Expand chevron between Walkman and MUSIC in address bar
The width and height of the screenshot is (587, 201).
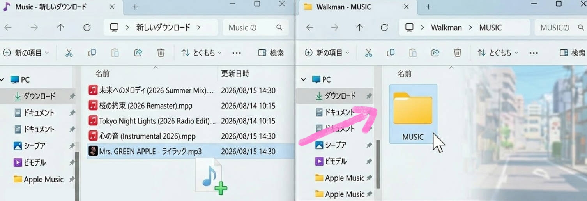tap(470, 28)
